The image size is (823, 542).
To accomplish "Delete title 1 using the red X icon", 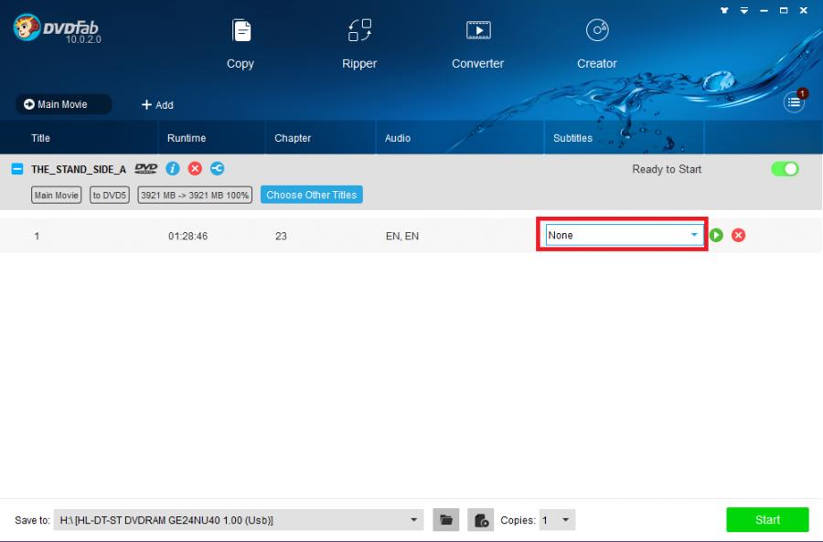I will [739, 236].
